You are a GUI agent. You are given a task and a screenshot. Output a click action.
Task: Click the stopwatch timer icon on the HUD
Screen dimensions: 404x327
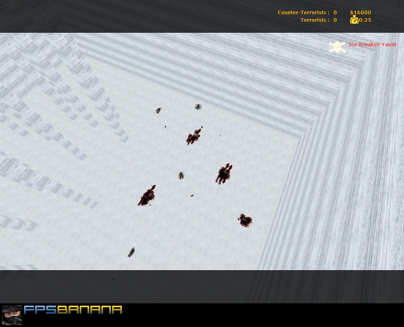354,20
